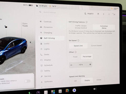The width and height of the screenshot is (126, 94).
Task: Click the HomeLink garage icon
Action: pyautogui.click(x=98, y=14)
